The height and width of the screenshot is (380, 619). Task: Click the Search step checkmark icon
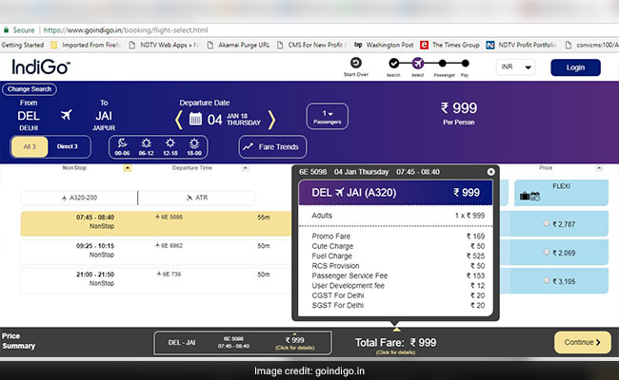[393, 63]
